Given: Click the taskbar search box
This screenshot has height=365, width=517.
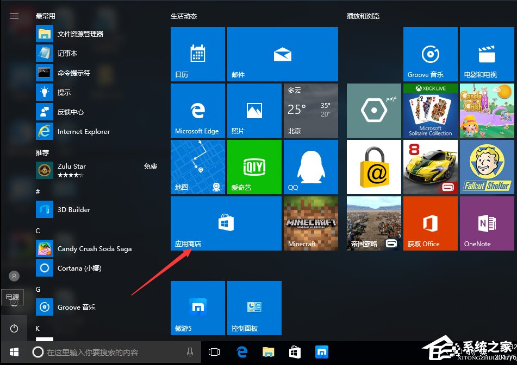Looking at the screenshot, I should pyautogui.click(x=109, y=352).
